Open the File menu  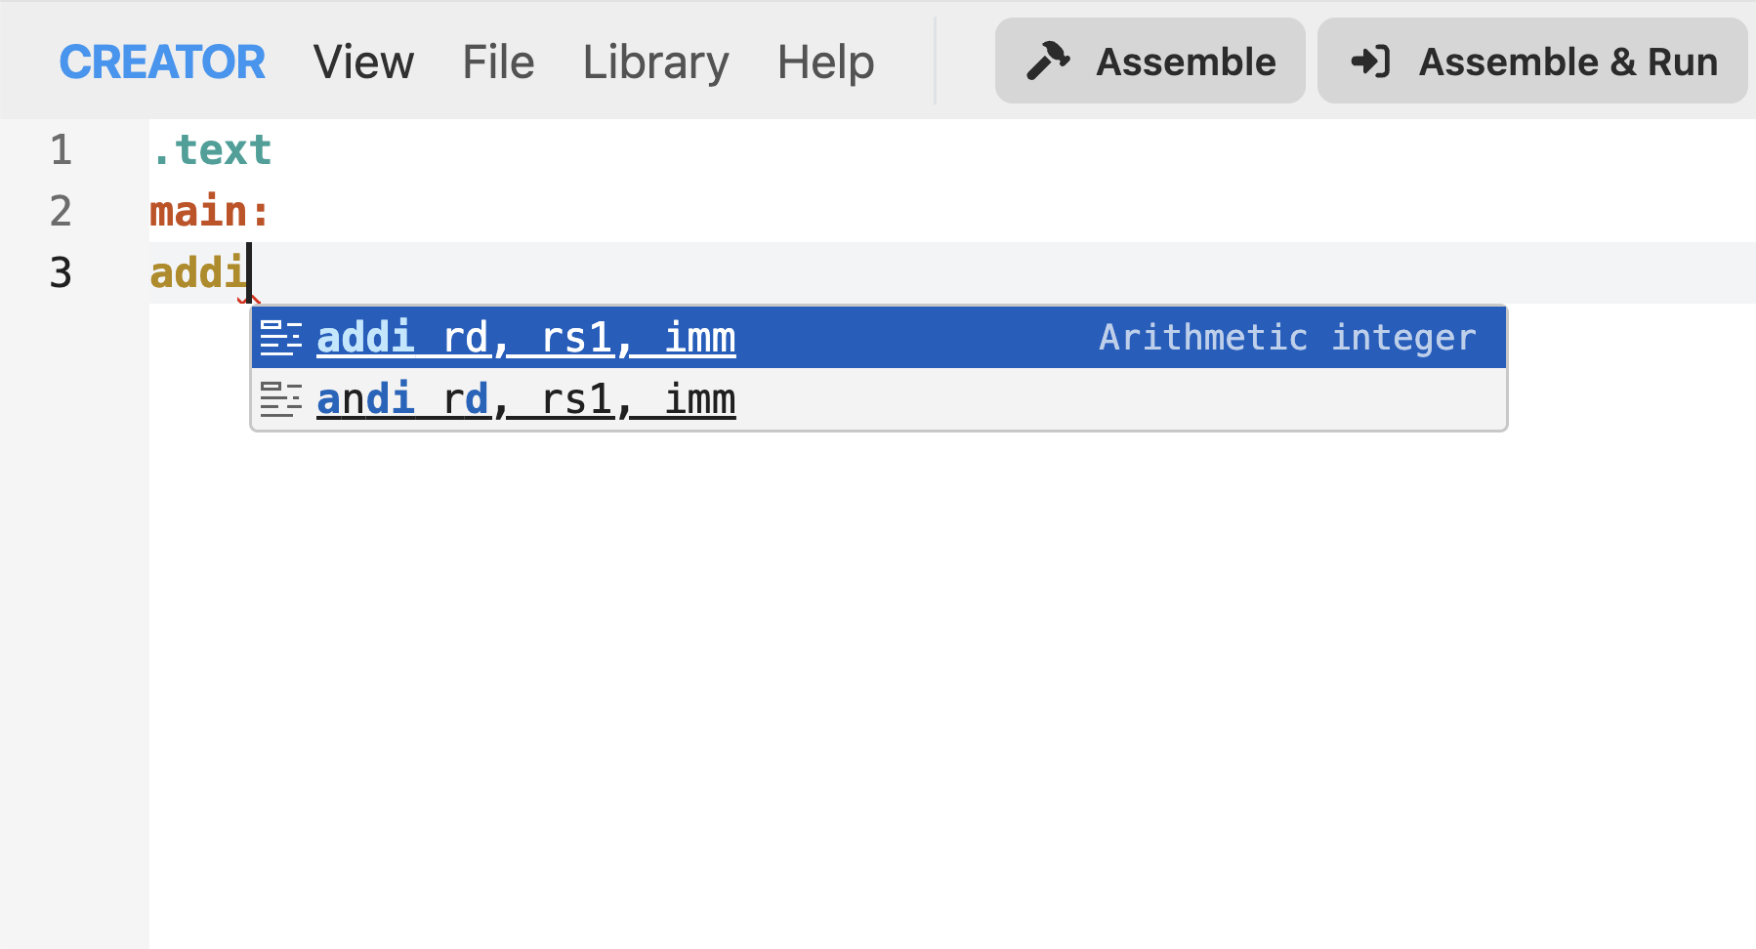tap(497, 61)
